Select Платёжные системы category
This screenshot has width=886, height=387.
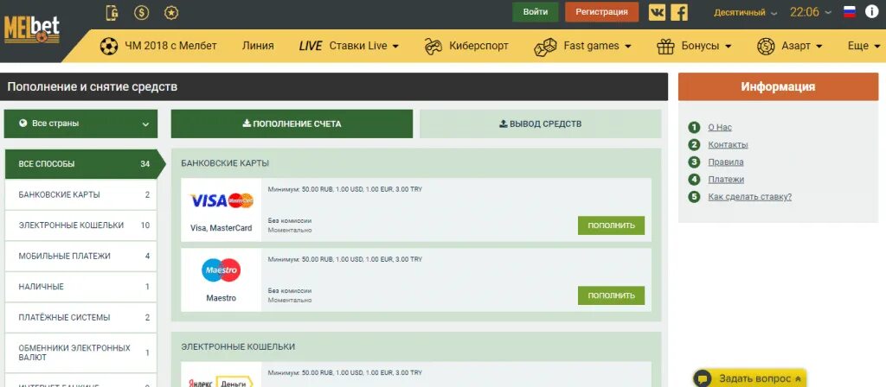[80, 318]
